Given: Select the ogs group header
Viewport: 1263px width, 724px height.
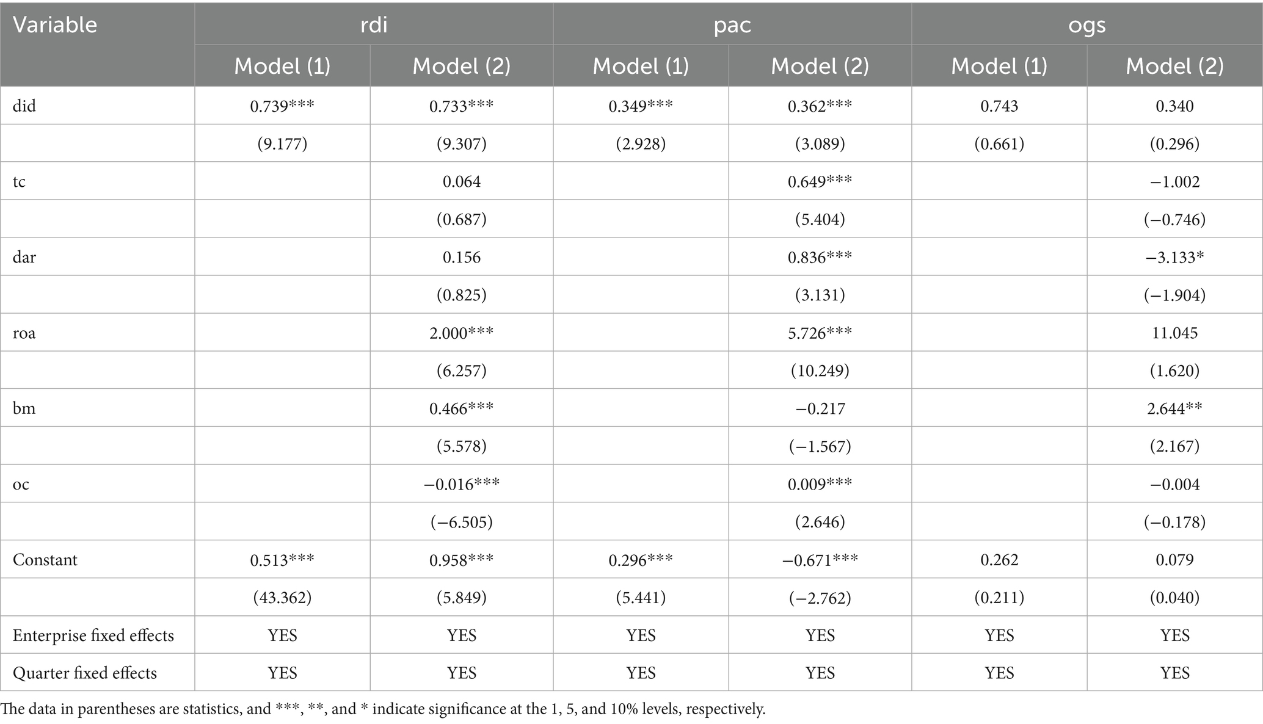Looking at the screenshot, I should coord(1087,25).
